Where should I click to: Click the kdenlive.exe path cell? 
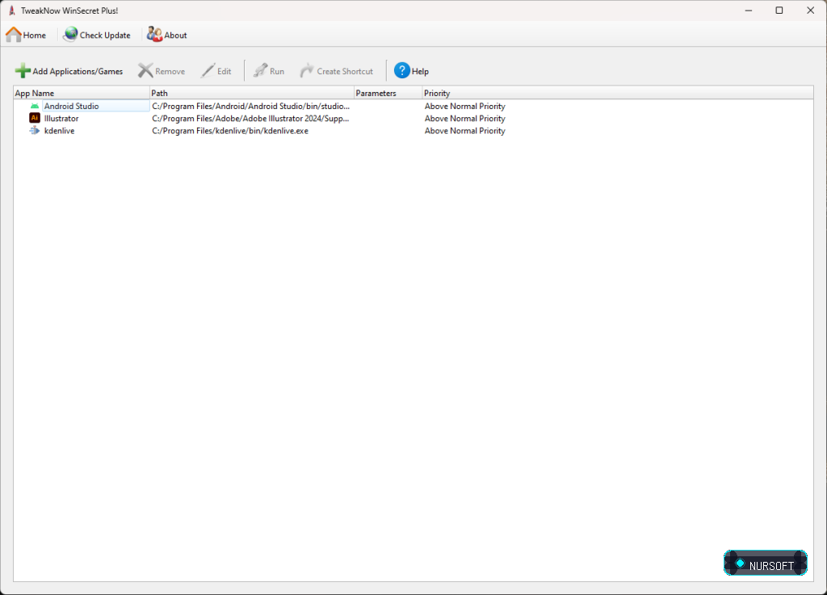click(x=230, y=131)
